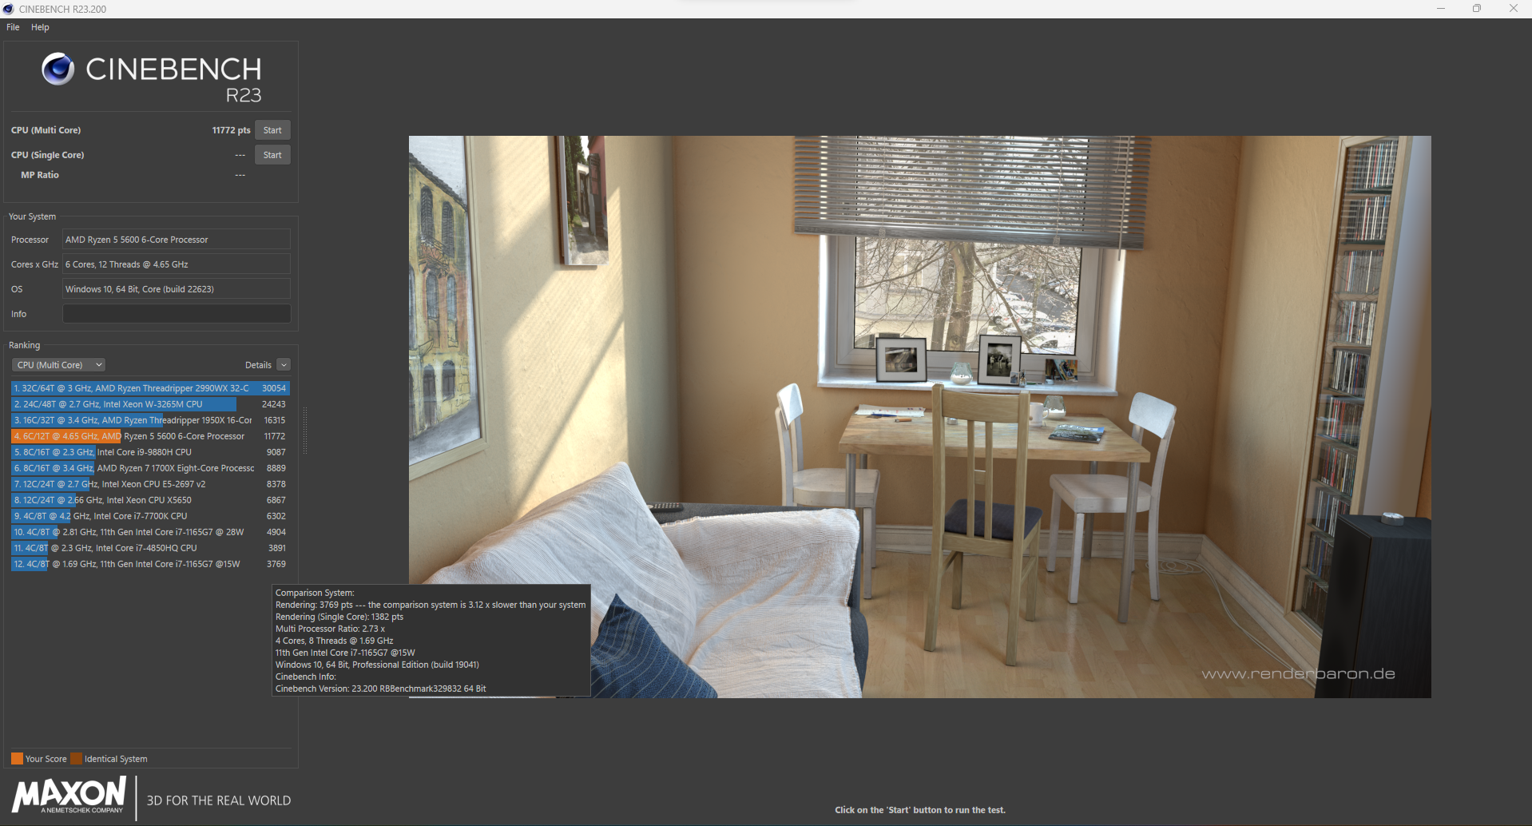Screen dimensions: 1532x826
Task: Click the orange Your Score legend swatch
Action: (17, 759)
